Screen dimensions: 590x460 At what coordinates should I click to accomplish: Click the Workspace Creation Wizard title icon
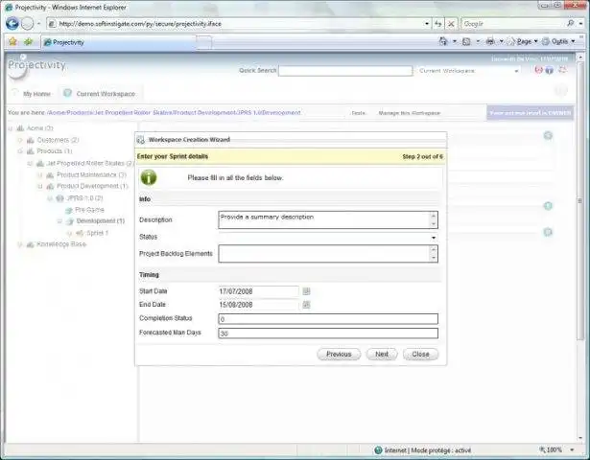pyautogui.click(x=141, y=139)
